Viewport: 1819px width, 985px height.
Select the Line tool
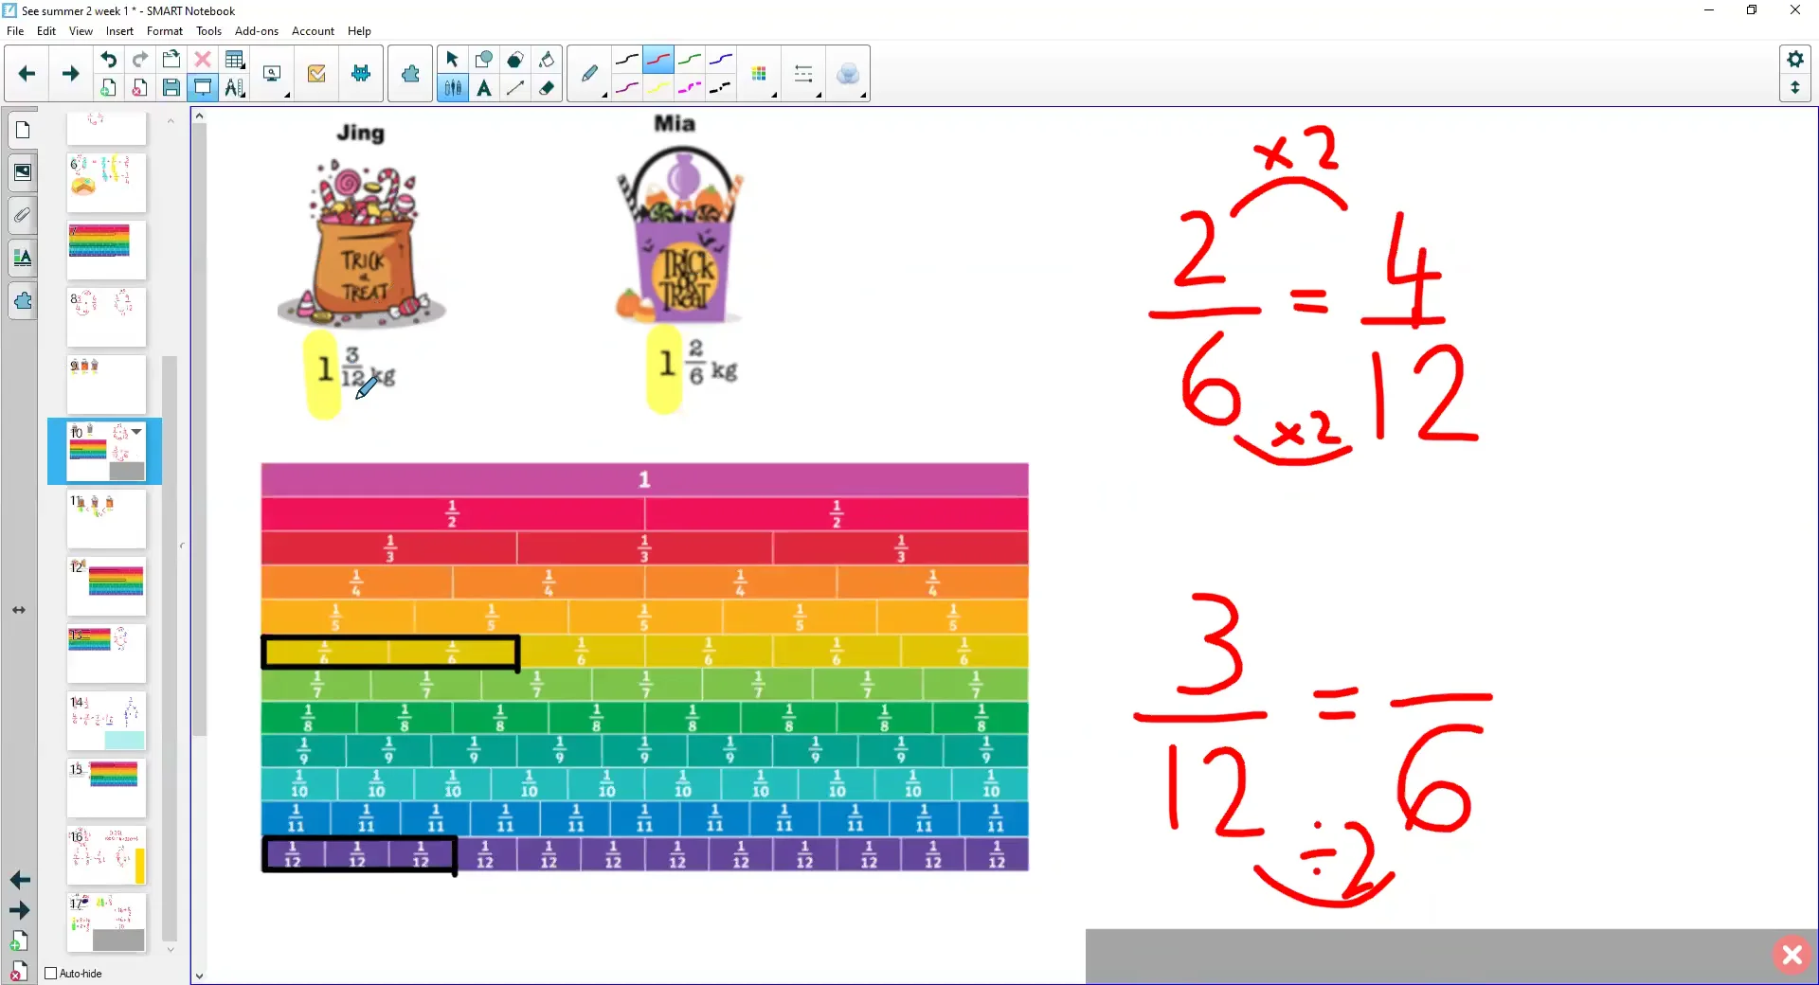[514, 87]
